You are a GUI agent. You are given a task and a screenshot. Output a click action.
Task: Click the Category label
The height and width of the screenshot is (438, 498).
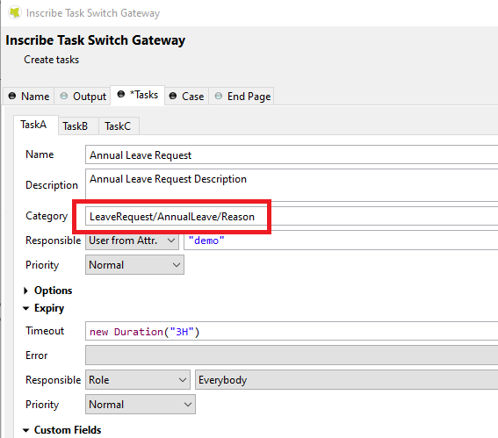tap(47, 216)
